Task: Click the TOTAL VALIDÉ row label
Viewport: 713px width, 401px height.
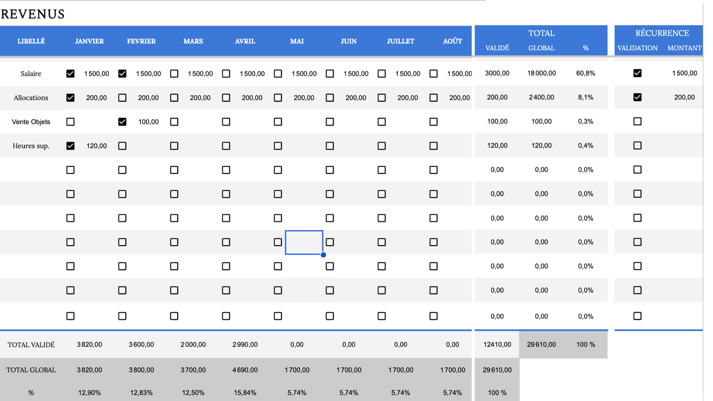Action: click(31, 344)
